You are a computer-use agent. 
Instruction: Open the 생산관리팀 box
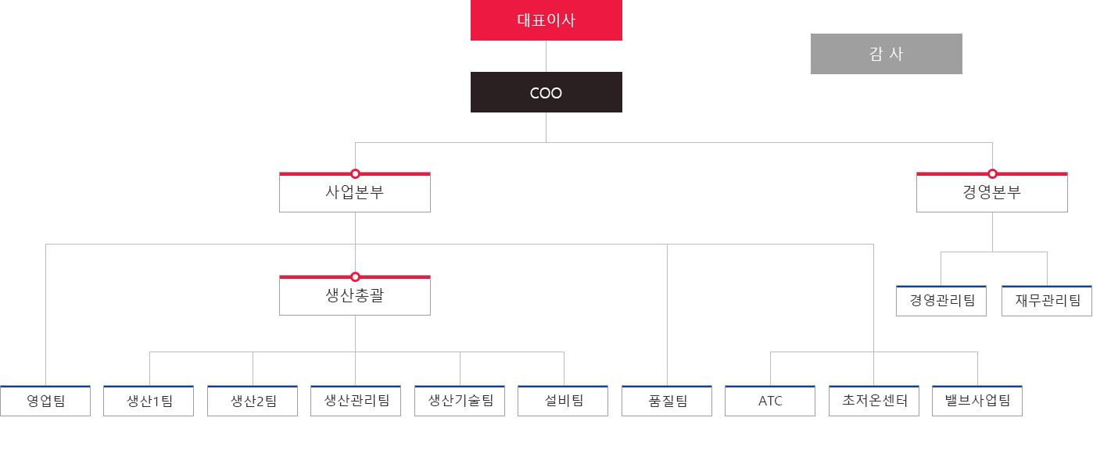click(356, 401)
